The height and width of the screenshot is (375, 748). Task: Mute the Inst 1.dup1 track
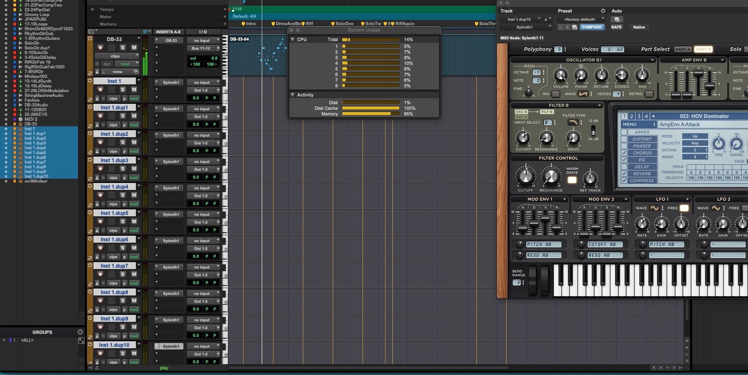click(x=134, y=116)
